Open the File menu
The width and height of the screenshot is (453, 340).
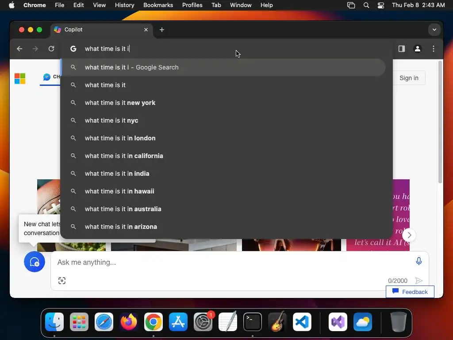click(x=60, y=5)
